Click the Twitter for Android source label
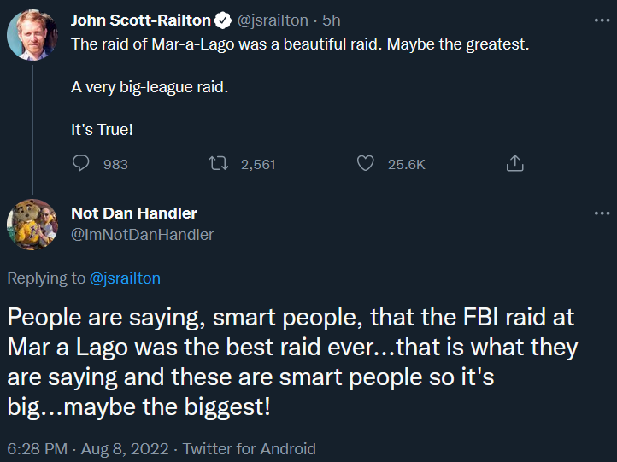 (x=250, y=448)
